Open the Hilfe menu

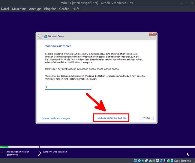[x=76, y=9]
